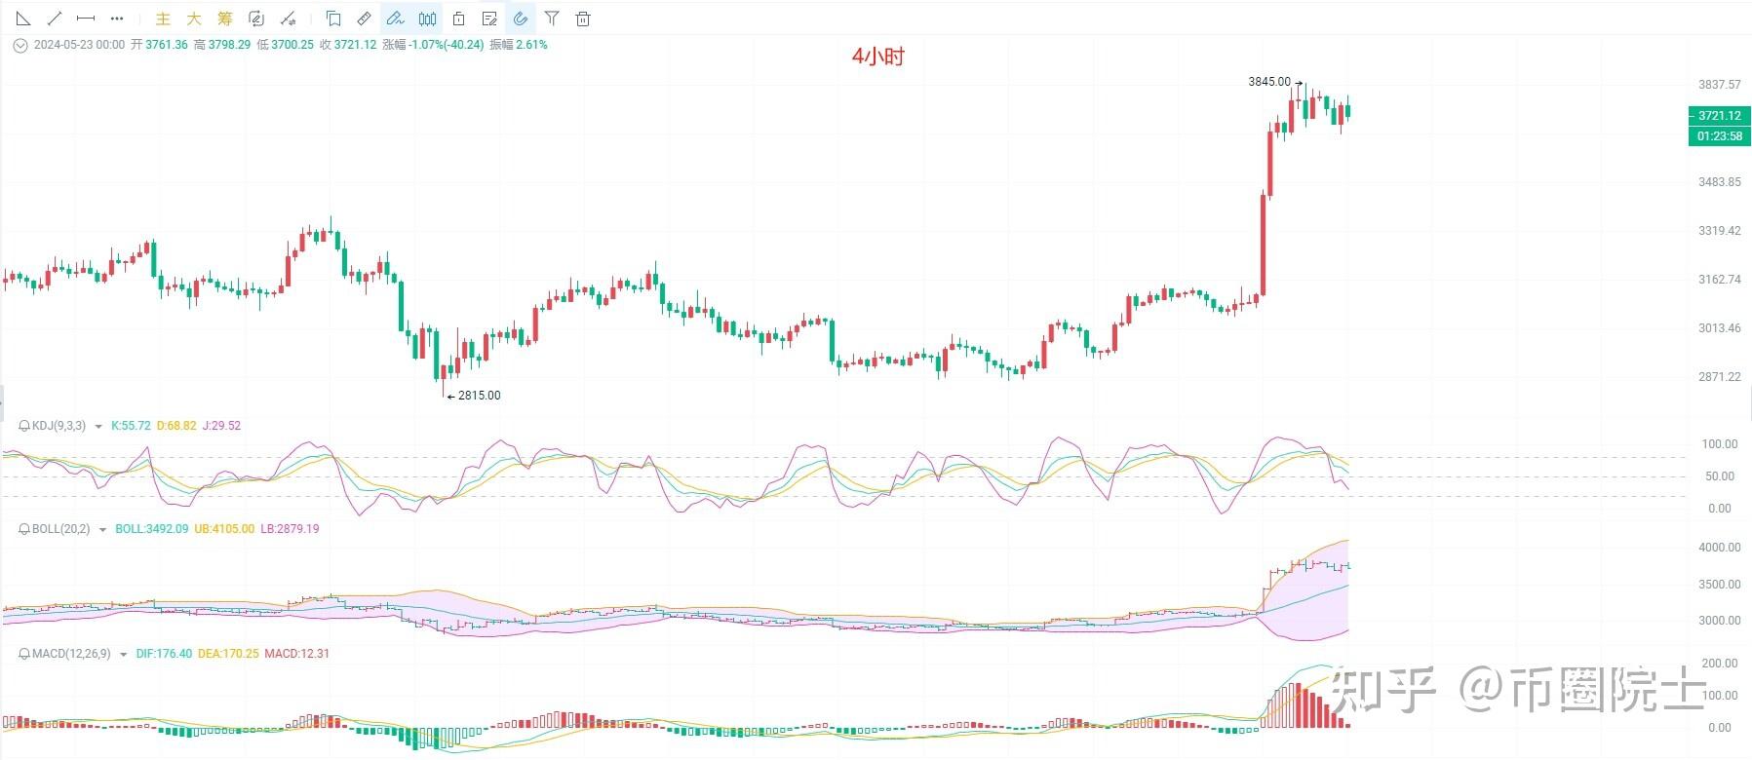The width and height of the screenshot is (1752, 760).
Task: Click the low price 3700.25
Action: tap(292, 45)
